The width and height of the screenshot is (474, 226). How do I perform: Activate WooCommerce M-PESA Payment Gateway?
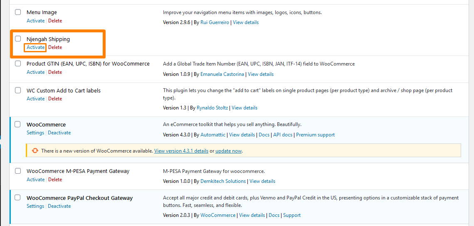[x=36, y=179]
